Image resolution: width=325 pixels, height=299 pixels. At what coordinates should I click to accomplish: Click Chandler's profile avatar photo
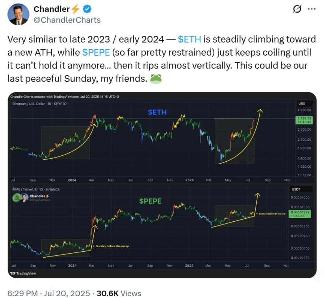(x=18, y=14)
